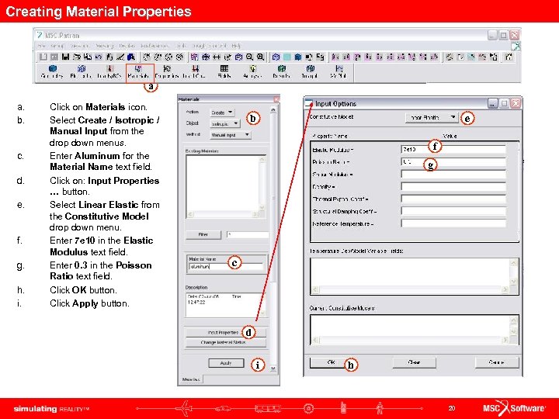Click the Apply button in Materials panel
This screenshot has width=559, height=419.
tap(226, 363)
